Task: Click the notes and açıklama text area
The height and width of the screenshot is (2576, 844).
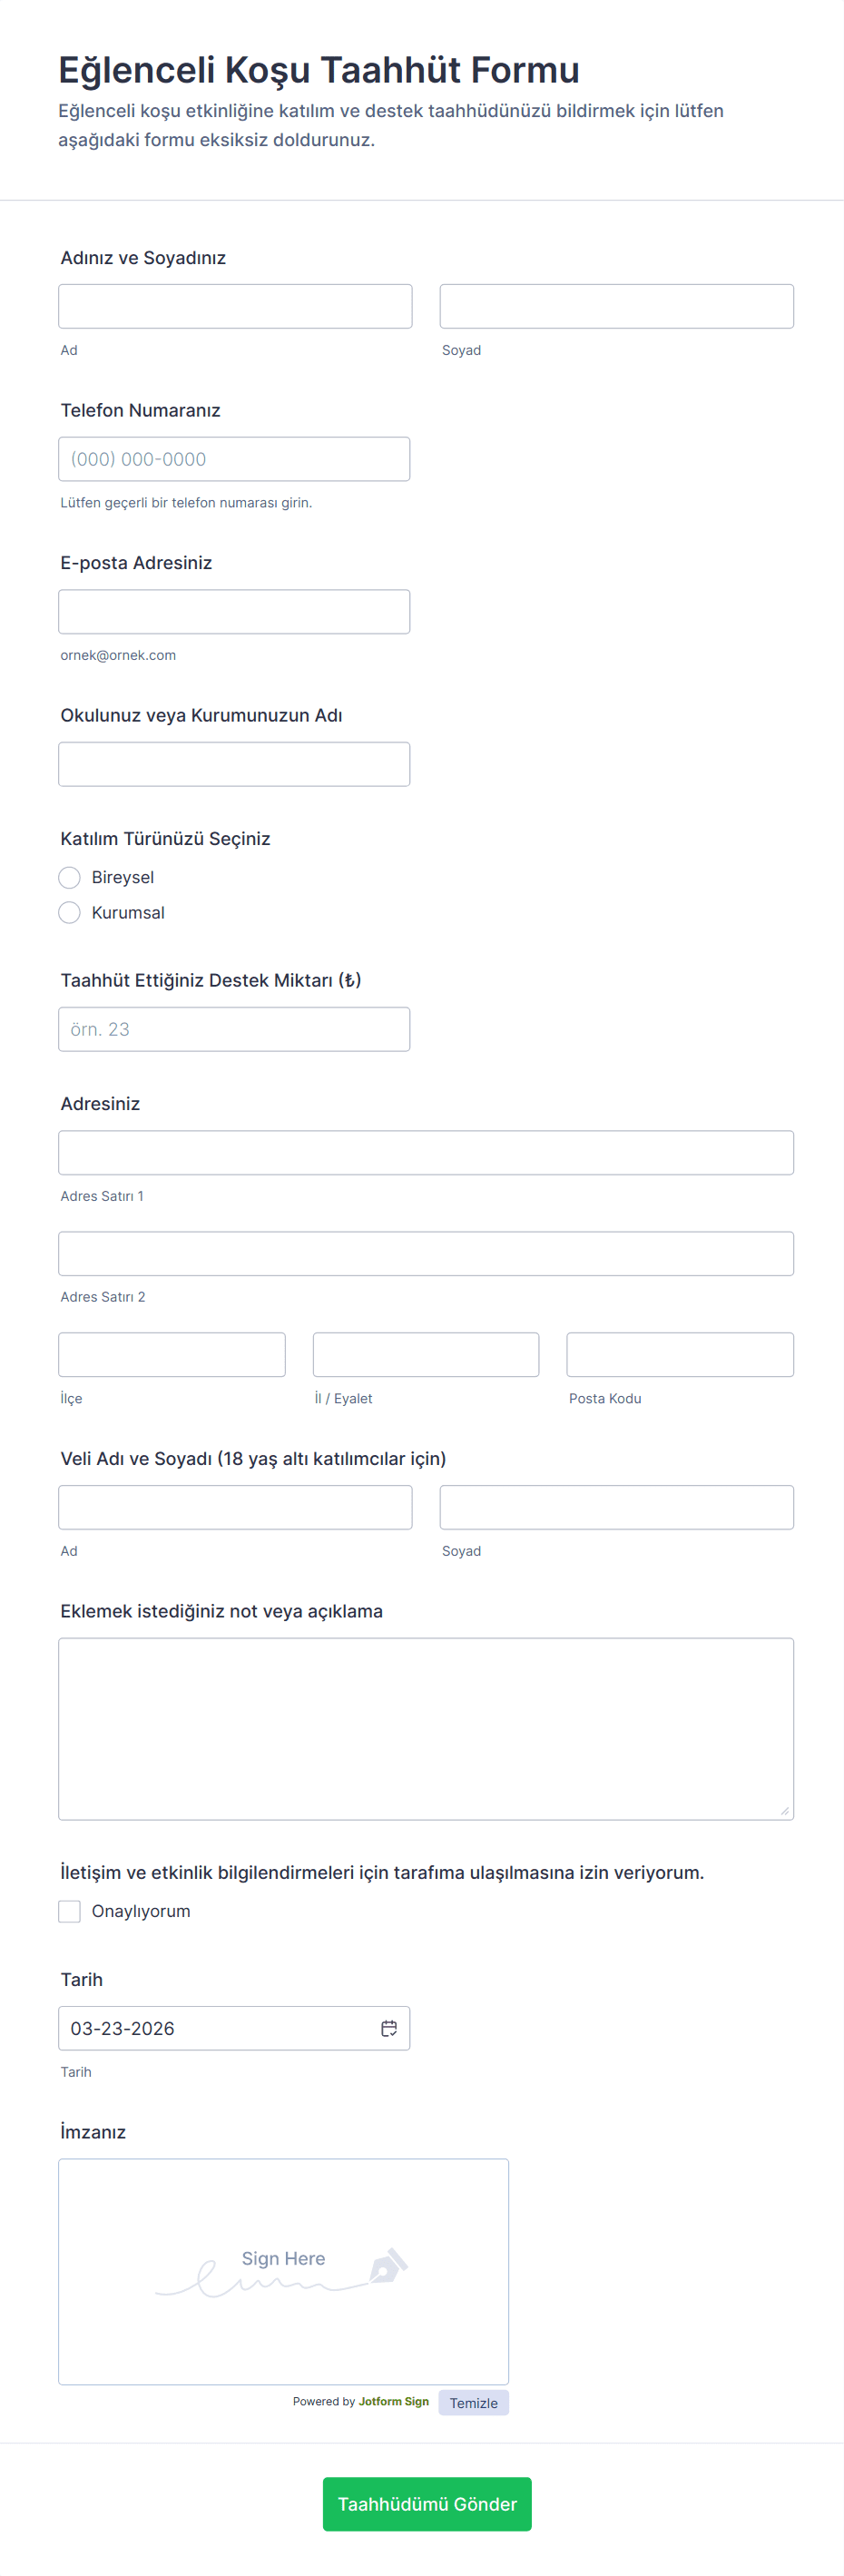Action: point(426,1728)
